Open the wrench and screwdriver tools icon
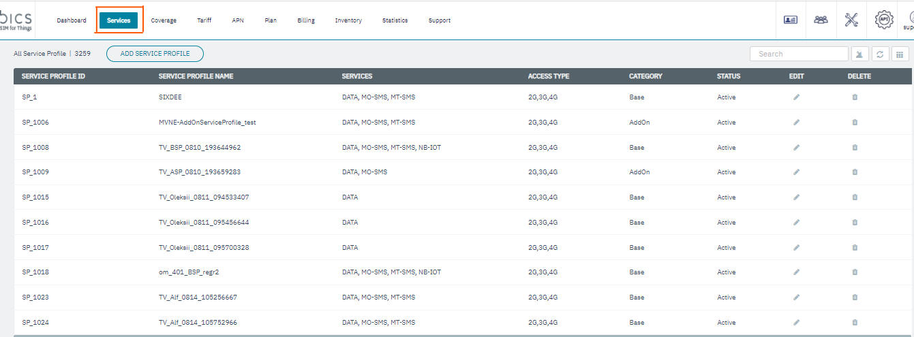 (851, 20)
